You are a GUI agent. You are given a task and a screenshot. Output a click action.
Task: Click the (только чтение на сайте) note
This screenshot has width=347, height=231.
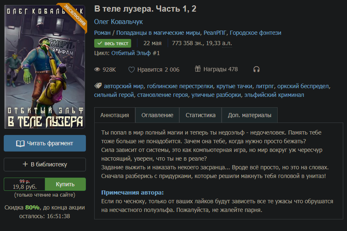coord(45,195)
